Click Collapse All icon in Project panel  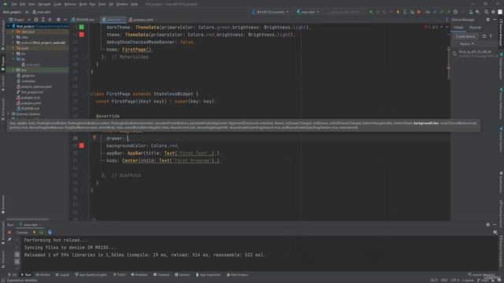(x=50, y=20)
